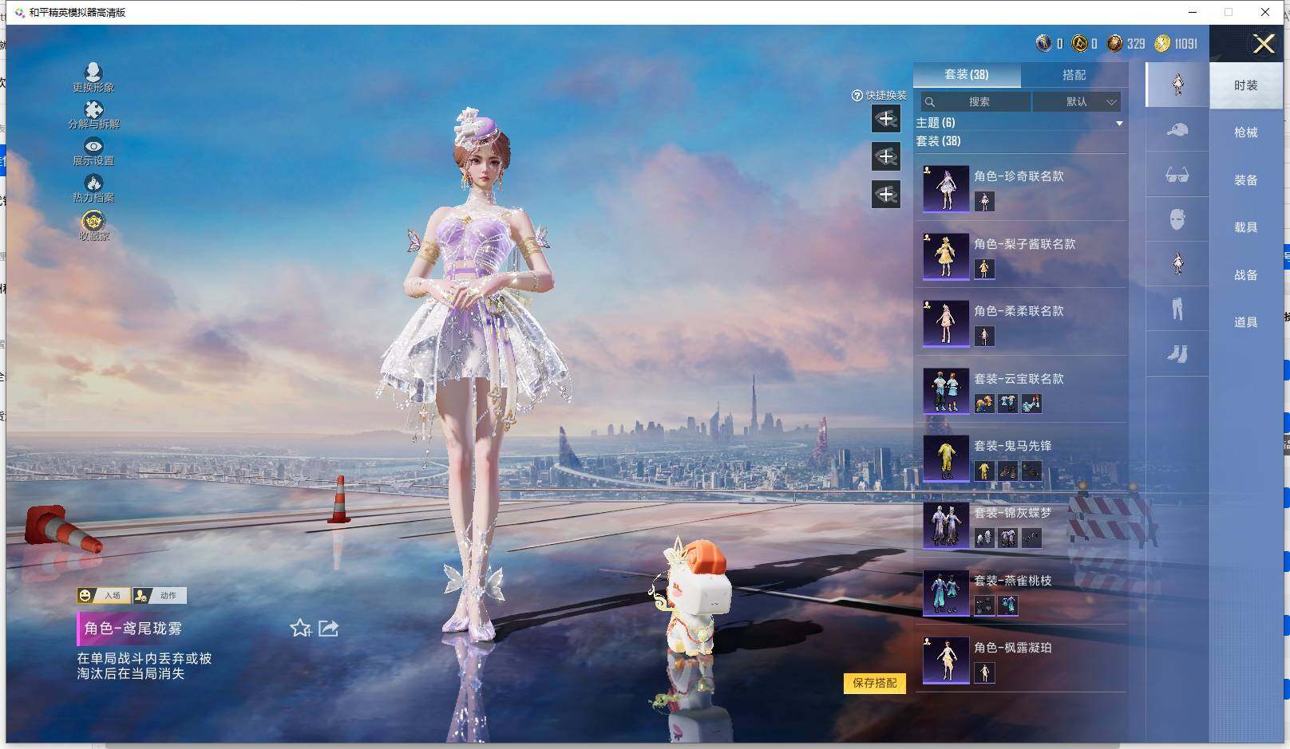Screen dimensions: 1290x749
Task: Close the wardrobe with the X button
Action: [x=1264, y=43]
